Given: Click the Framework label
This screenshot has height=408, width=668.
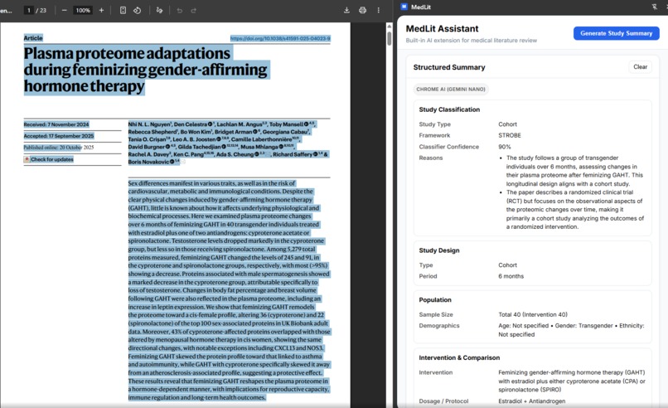Looking at the screenshot, I should [434, 135].
